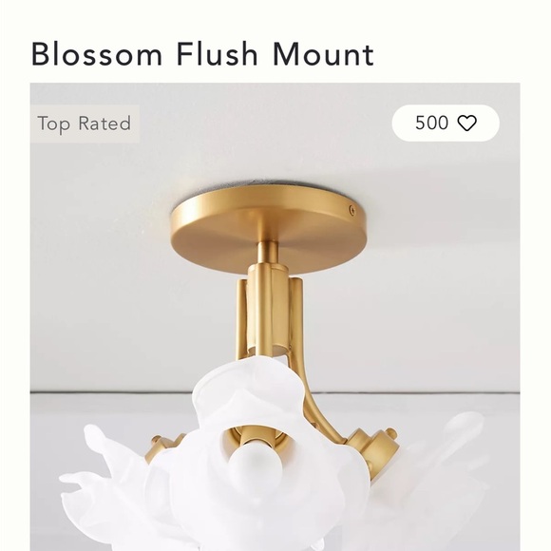
Task: Click the word Flush in heading
Action: pos(218,54)
